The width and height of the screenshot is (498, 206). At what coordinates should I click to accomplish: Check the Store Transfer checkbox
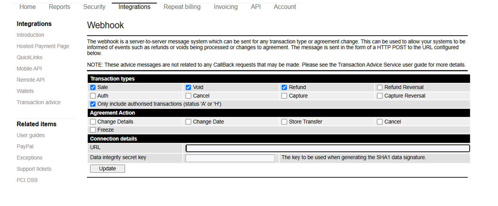(284, 122)
